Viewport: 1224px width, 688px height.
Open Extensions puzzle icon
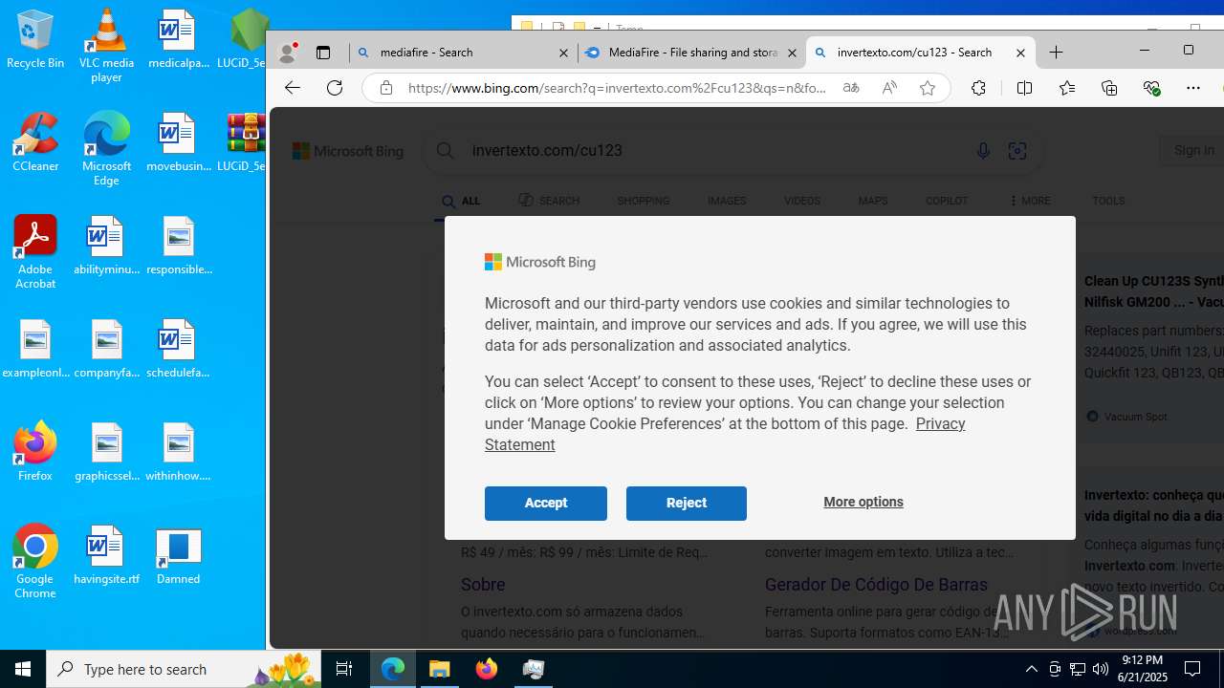pos(978,88)
